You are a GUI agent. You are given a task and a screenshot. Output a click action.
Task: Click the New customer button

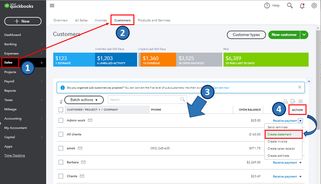[x=284, y=35]
